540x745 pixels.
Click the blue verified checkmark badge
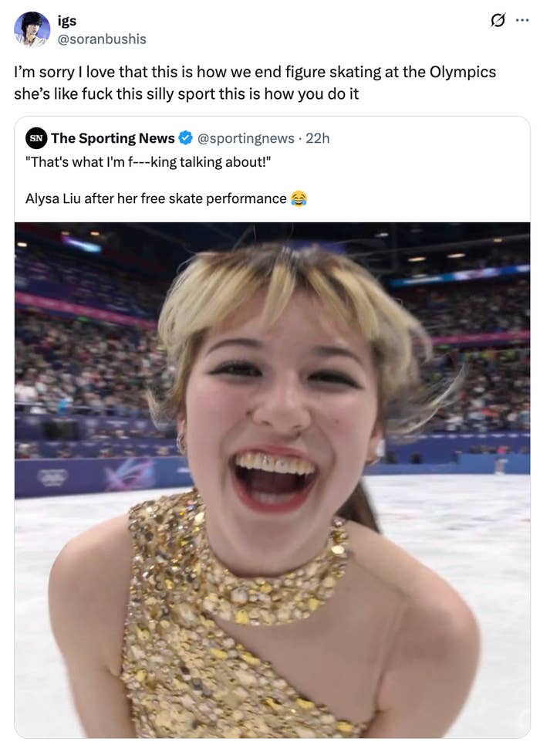pos(186,138)
